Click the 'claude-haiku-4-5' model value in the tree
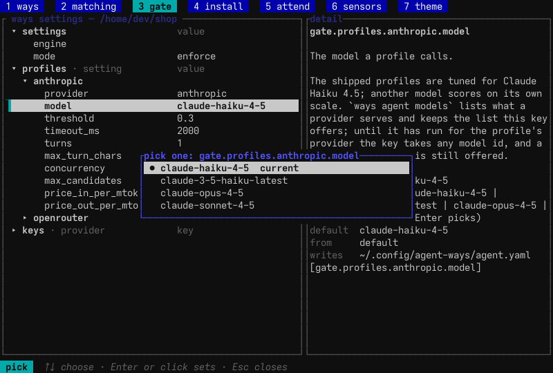Screen dimensions: 553x373 221,106
